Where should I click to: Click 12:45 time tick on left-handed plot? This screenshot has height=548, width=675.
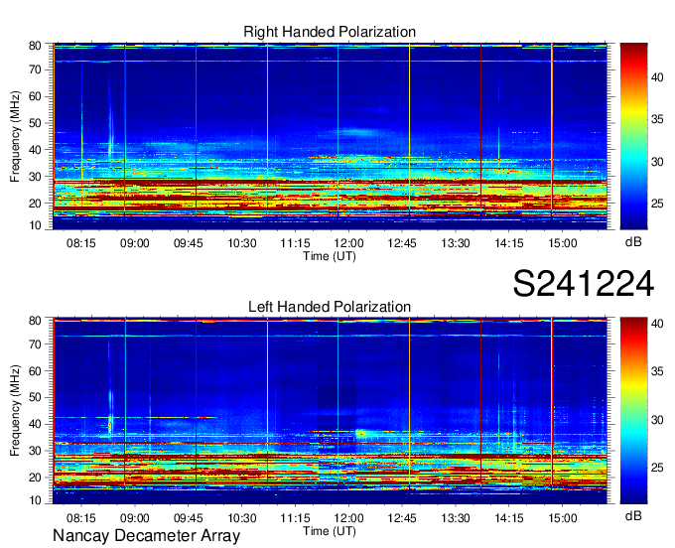402,518
